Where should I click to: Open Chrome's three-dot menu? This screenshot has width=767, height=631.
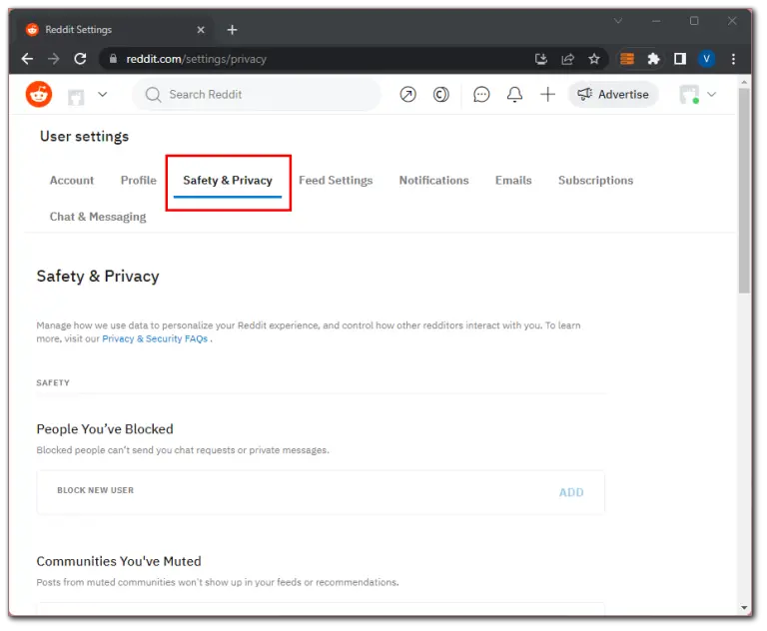(734, 59)
